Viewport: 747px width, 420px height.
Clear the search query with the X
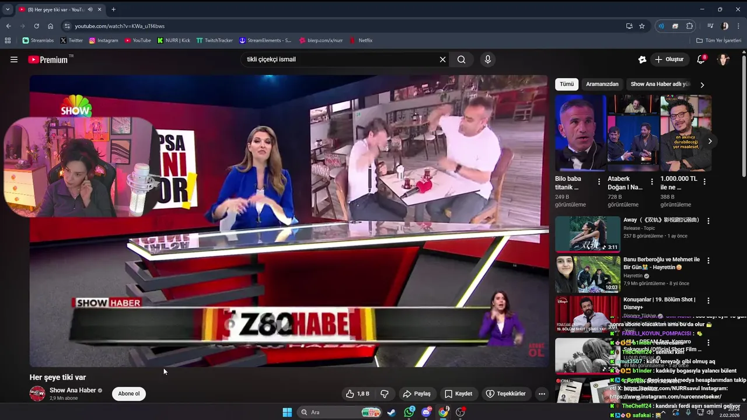tap(442, 60)
